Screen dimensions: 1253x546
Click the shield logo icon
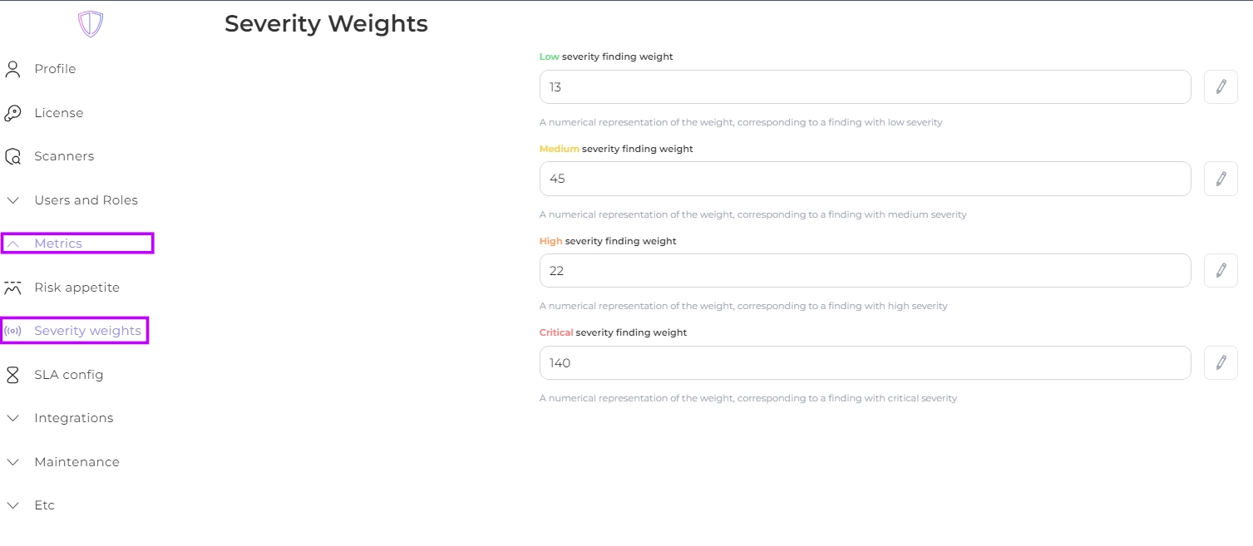click(91, 24)
